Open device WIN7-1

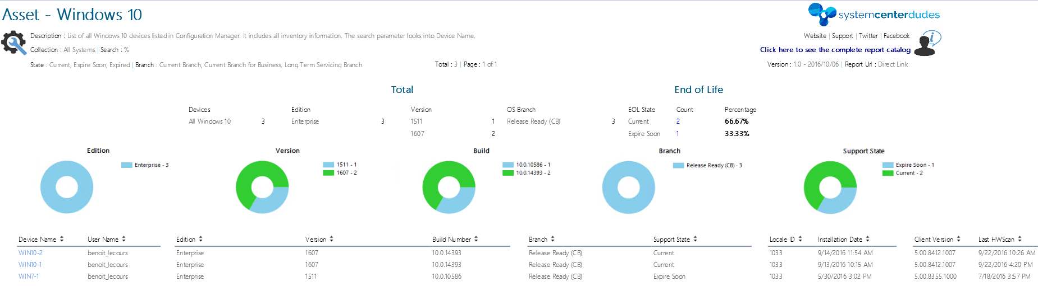(x=29, y=276)
